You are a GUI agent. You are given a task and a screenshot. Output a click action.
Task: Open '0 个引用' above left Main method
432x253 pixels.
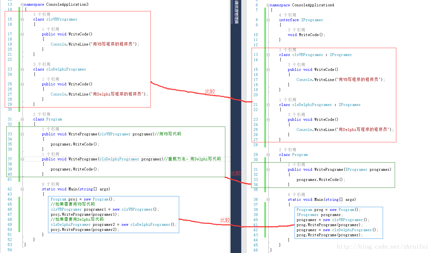(x=51, y=184)
